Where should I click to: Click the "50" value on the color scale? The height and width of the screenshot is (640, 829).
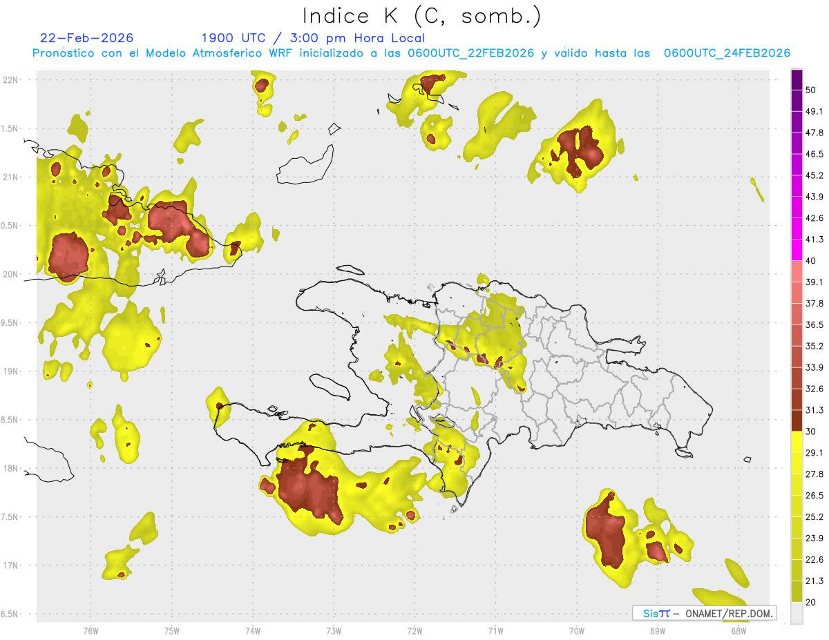[x=812, y=90]
